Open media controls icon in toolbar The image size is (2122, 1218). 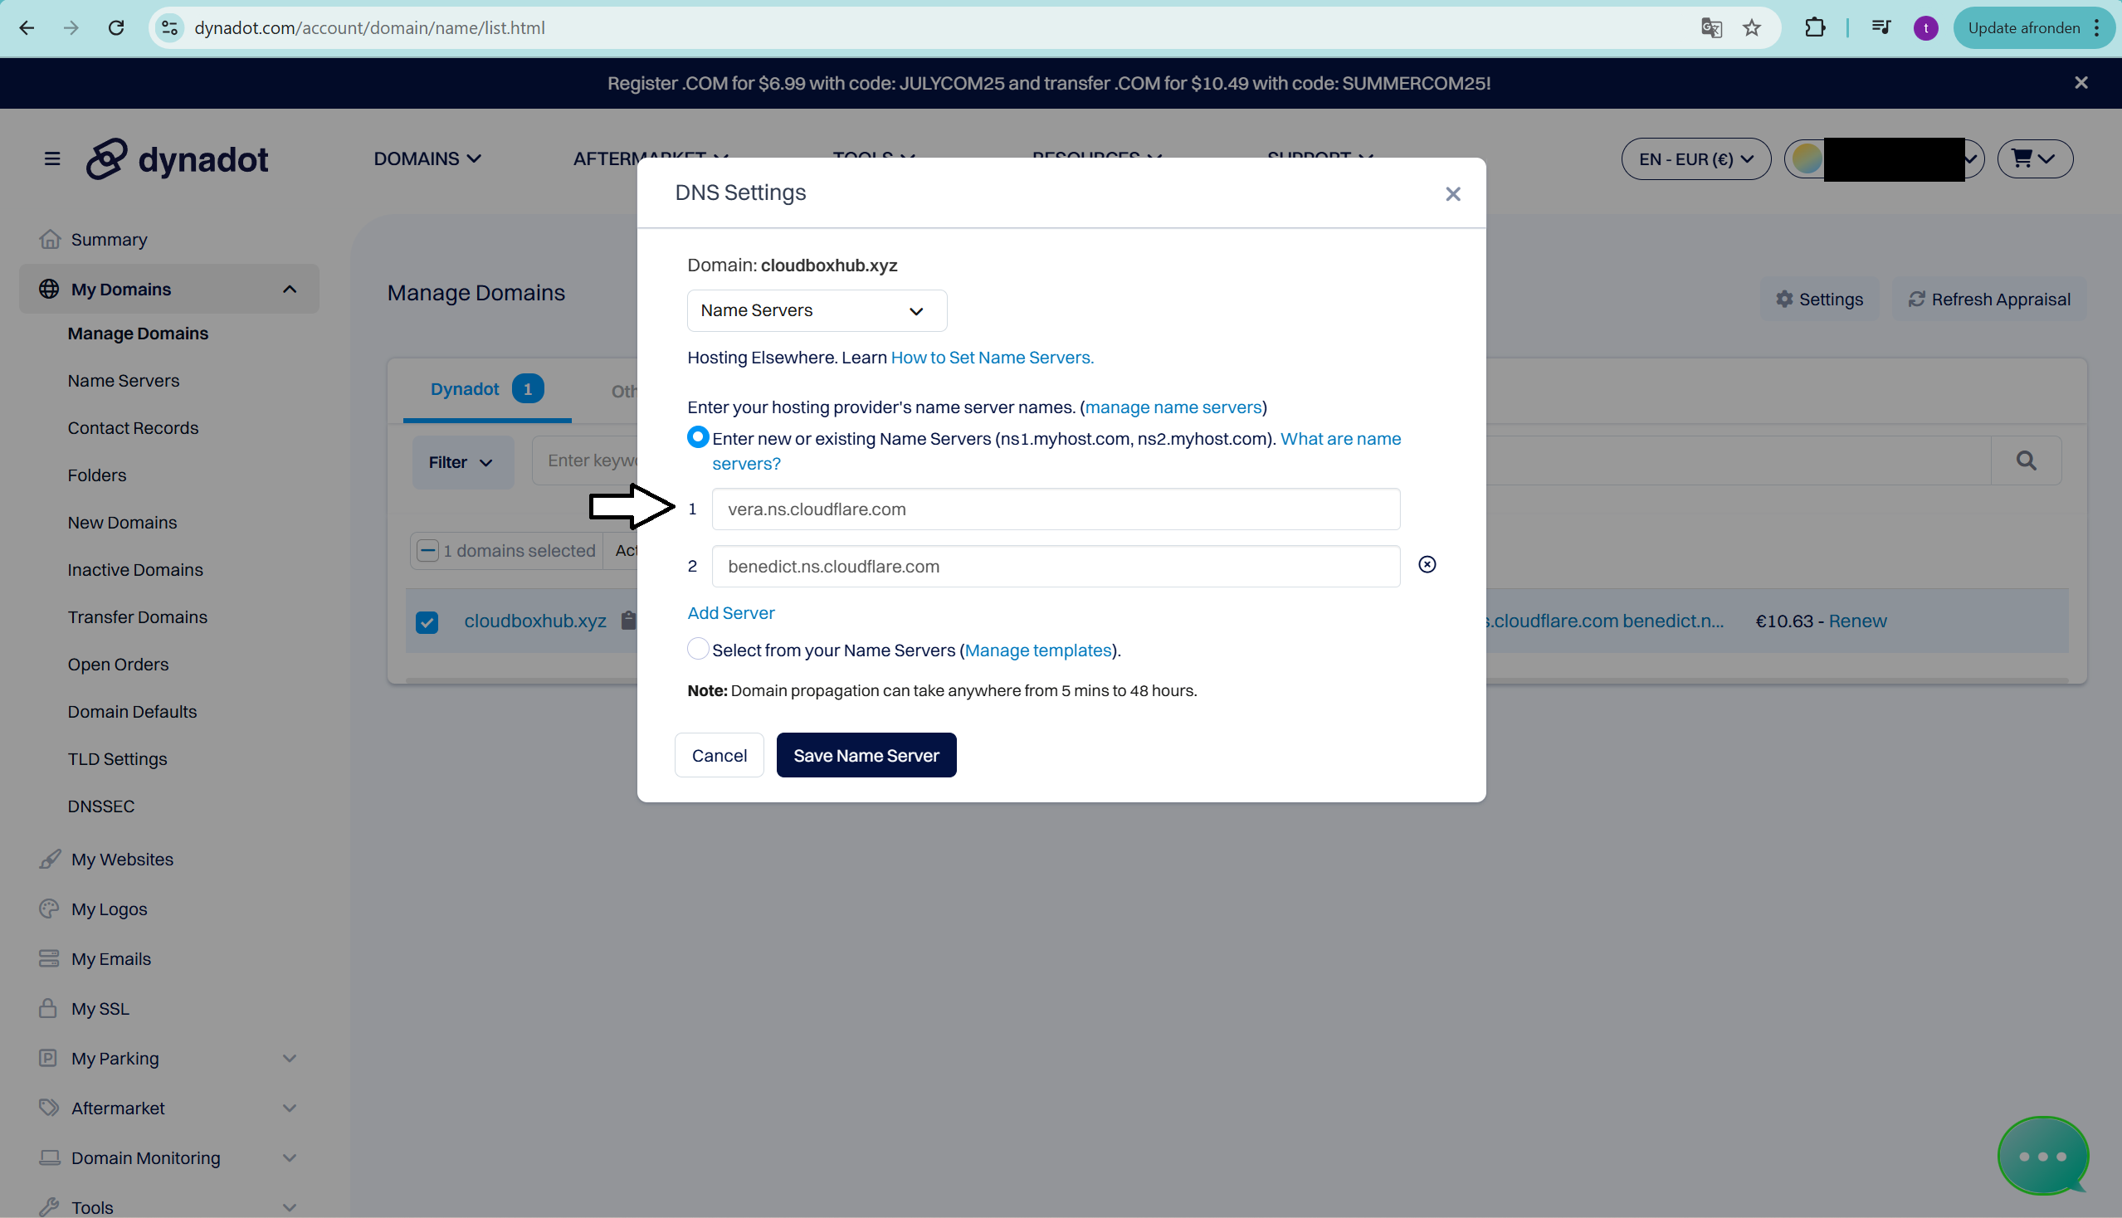coord(1881,27)
